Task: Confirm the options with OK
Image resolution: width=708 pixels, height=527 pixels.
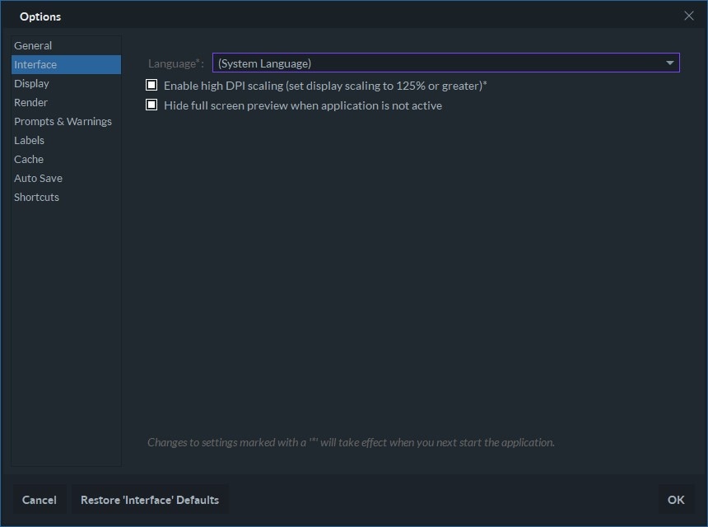Action: tap(676, 500)
